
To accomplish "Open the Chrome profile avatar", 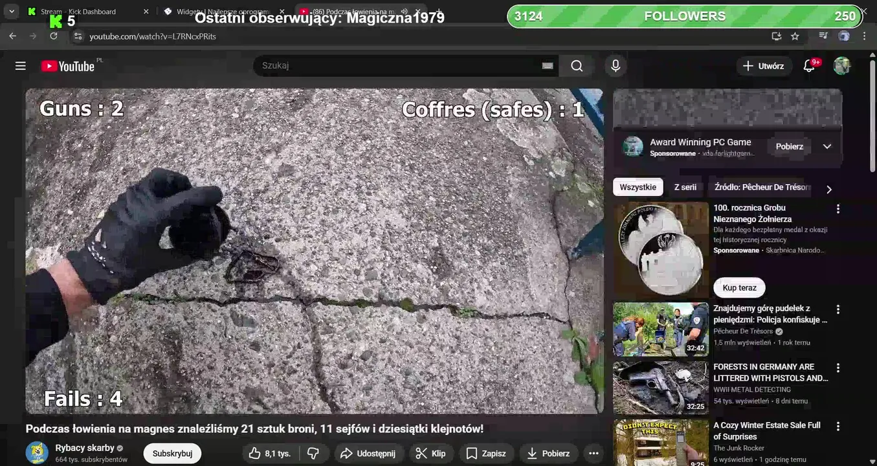I will 844,36.
